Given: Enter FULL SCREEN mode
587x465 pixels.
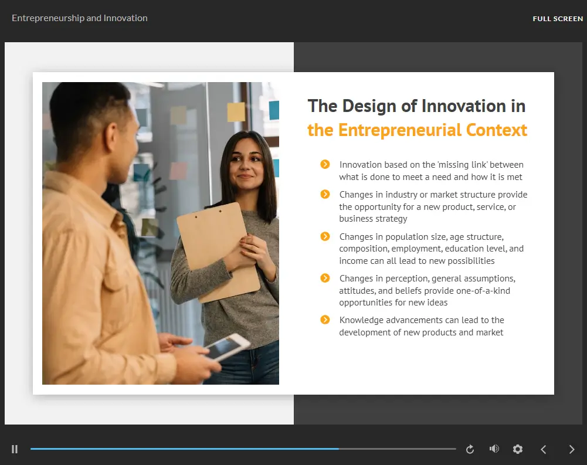Looking at the screenshot, I should (558, 19).
